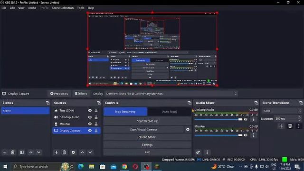Image resolution: width=304 pixels, height=171 pixels.
Task: Open Settings from Controls panel
Action: point(147,144)
